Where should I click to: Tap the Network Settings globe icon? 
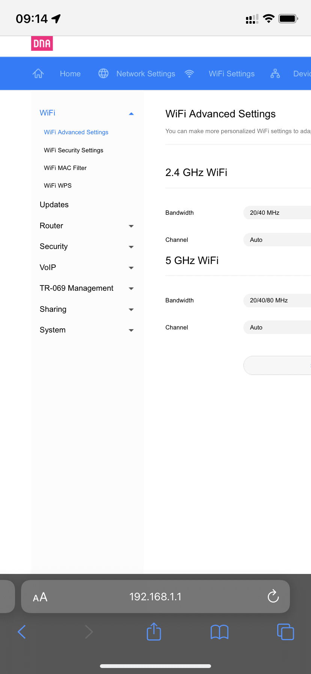103,74
